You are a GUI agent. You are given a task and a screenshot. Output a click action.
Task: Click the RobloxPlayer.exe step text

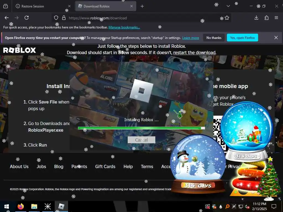coord(46,130)
